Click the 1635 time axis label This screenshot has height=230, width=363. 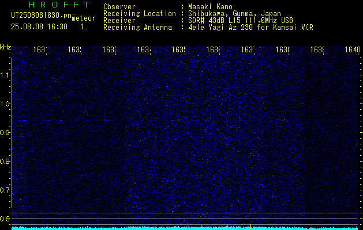[x=179, y=49]
